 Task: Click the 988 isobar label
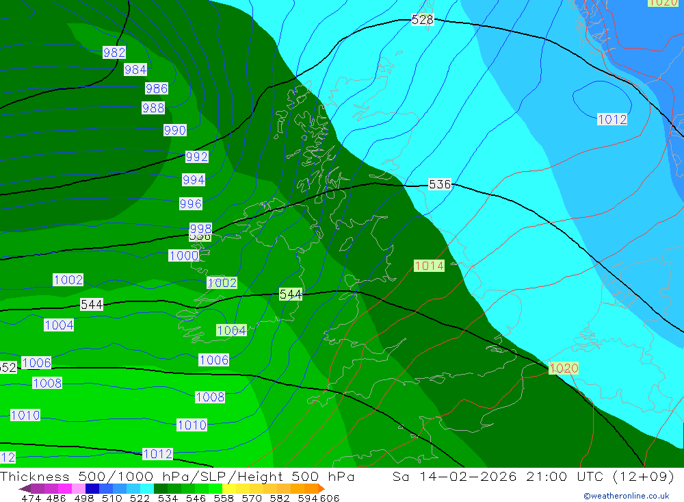(153, 108)
